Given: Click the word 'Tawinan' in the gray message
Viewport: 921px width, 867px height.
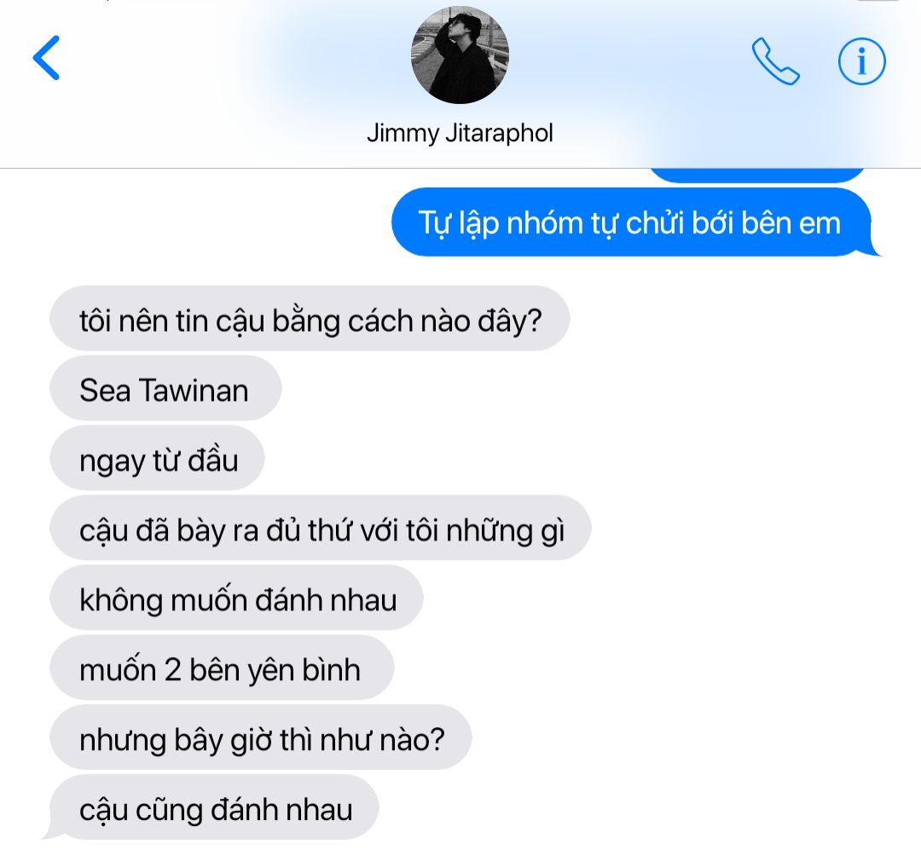Looking at the screenshot, I should click(194, 390).
